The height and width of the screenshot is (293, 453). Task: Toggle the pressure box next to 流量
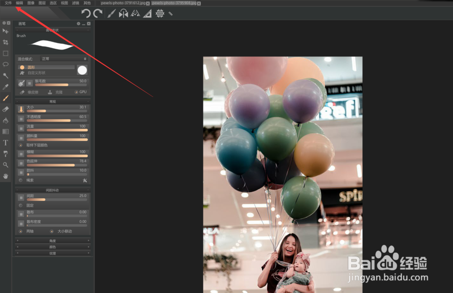click(21, 128)
